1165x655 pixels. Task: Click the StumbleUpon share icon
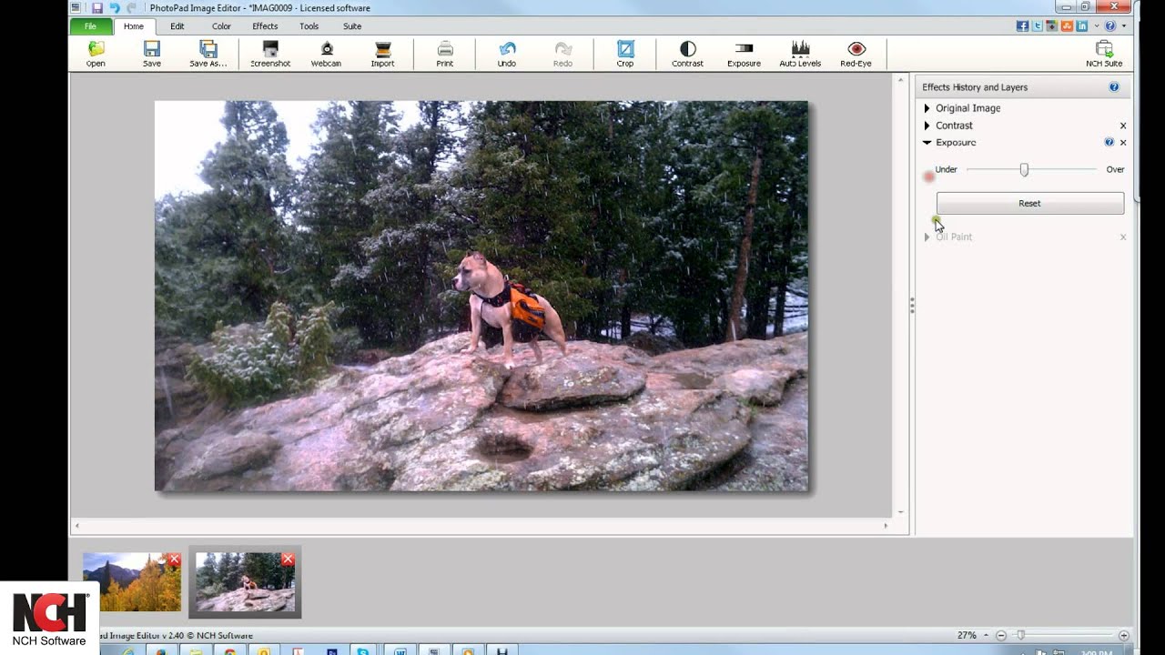pyautogui.click(x=1067, y=26)
